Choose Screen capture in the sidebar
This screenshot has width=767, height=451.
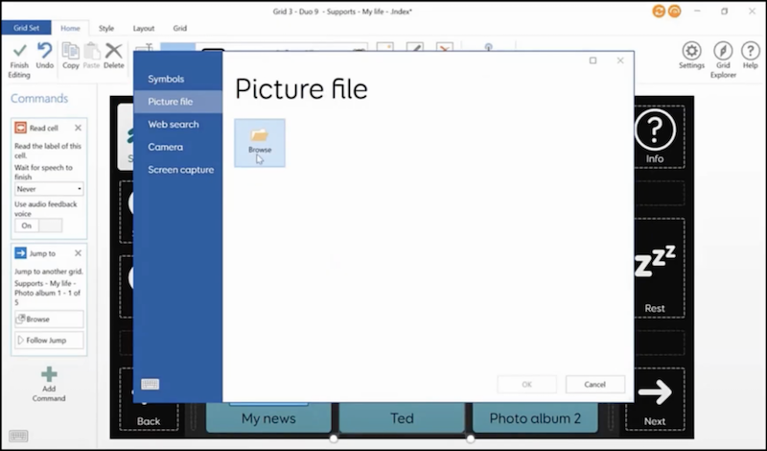(180, 170)
